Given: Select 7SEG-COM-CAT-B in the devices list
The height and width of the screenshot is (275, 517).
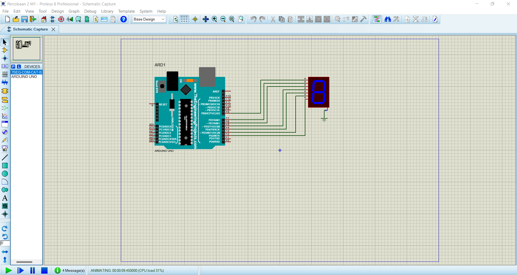Looking at the screenshot, I should 26,72.
